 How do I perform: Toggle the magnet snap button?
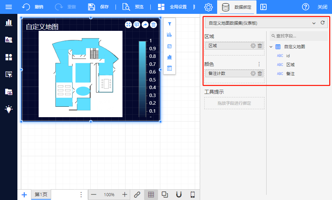179,194
